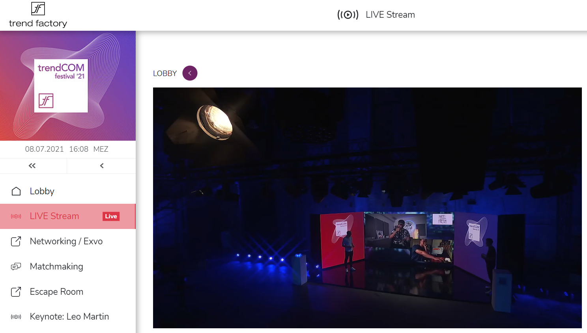Click the live broadcast icon in sidebar

click(x=16, y=216)
